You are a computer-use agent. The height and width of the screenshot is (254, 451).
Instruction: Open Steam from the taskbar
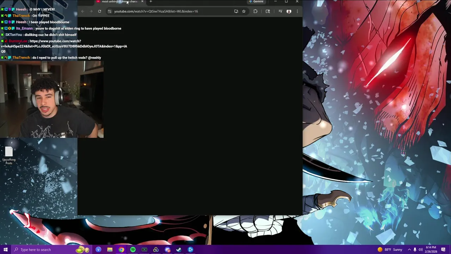[179, 250]
